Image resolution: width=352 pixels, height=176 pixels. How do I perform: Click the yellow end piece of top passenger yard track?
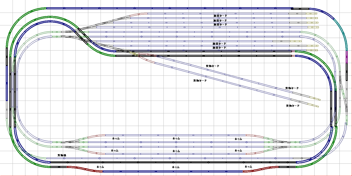312,14
